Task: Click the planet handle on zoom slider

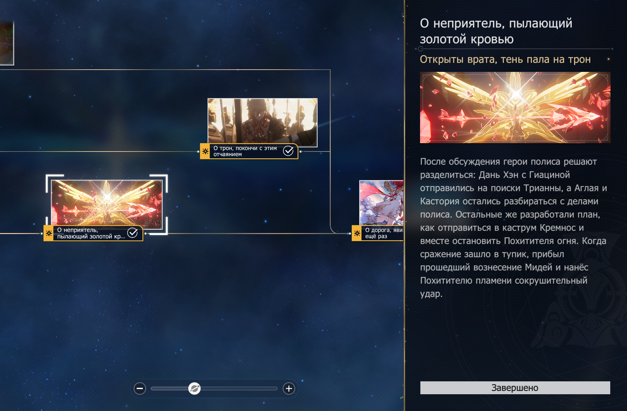Action: tap(194, 388)
